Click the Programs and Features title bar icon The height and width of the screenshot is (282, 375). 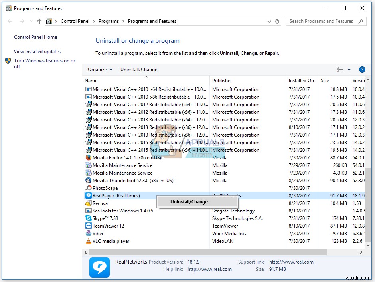(x=8, y=8)
